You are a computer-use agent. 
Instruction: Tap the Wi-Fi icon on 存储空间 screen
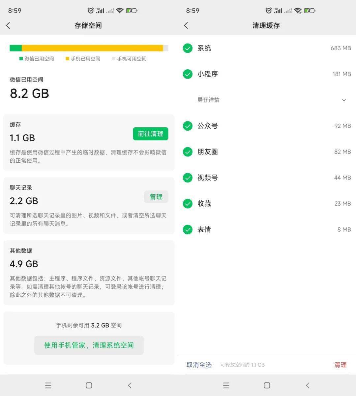pyautogui.click(x=120, y=11)
